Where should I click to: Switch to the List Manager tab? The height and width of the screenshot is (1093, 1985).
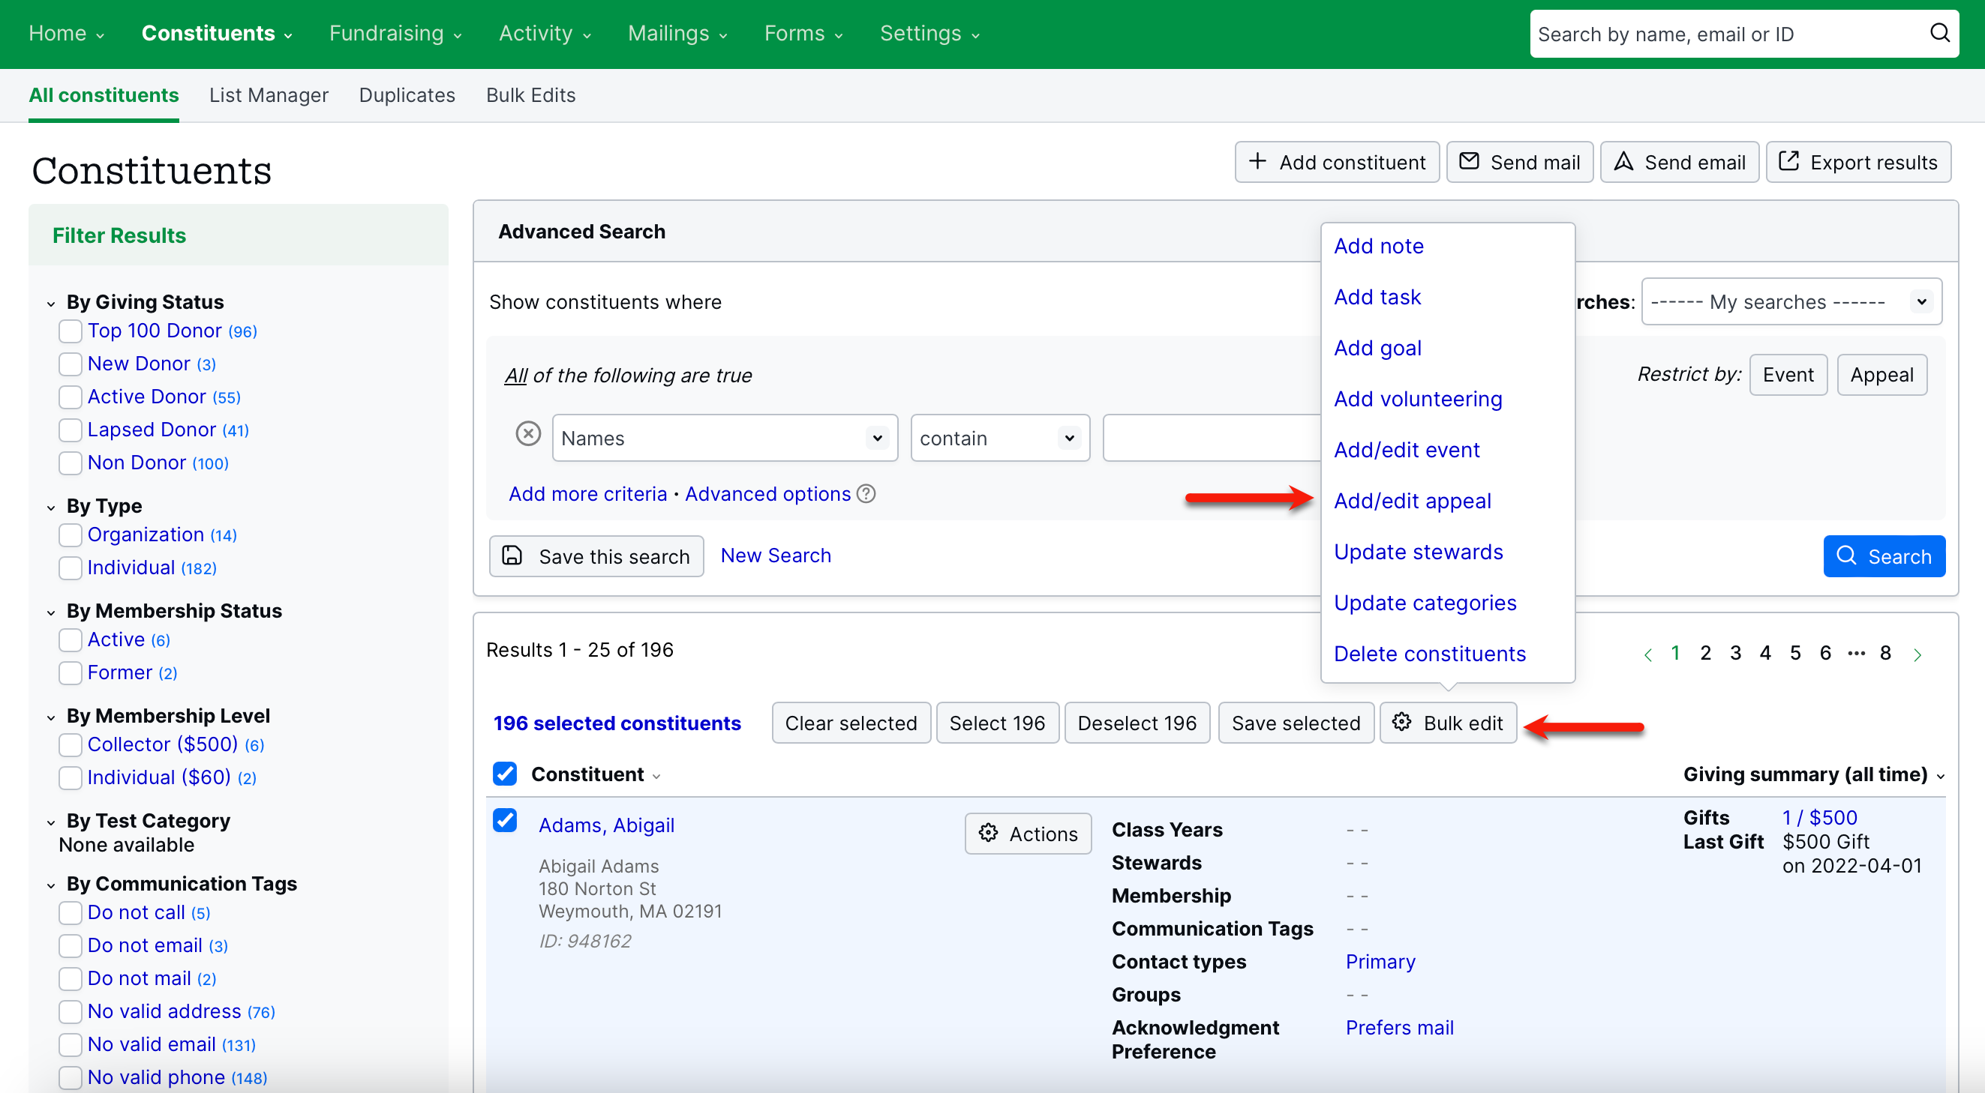268,94
